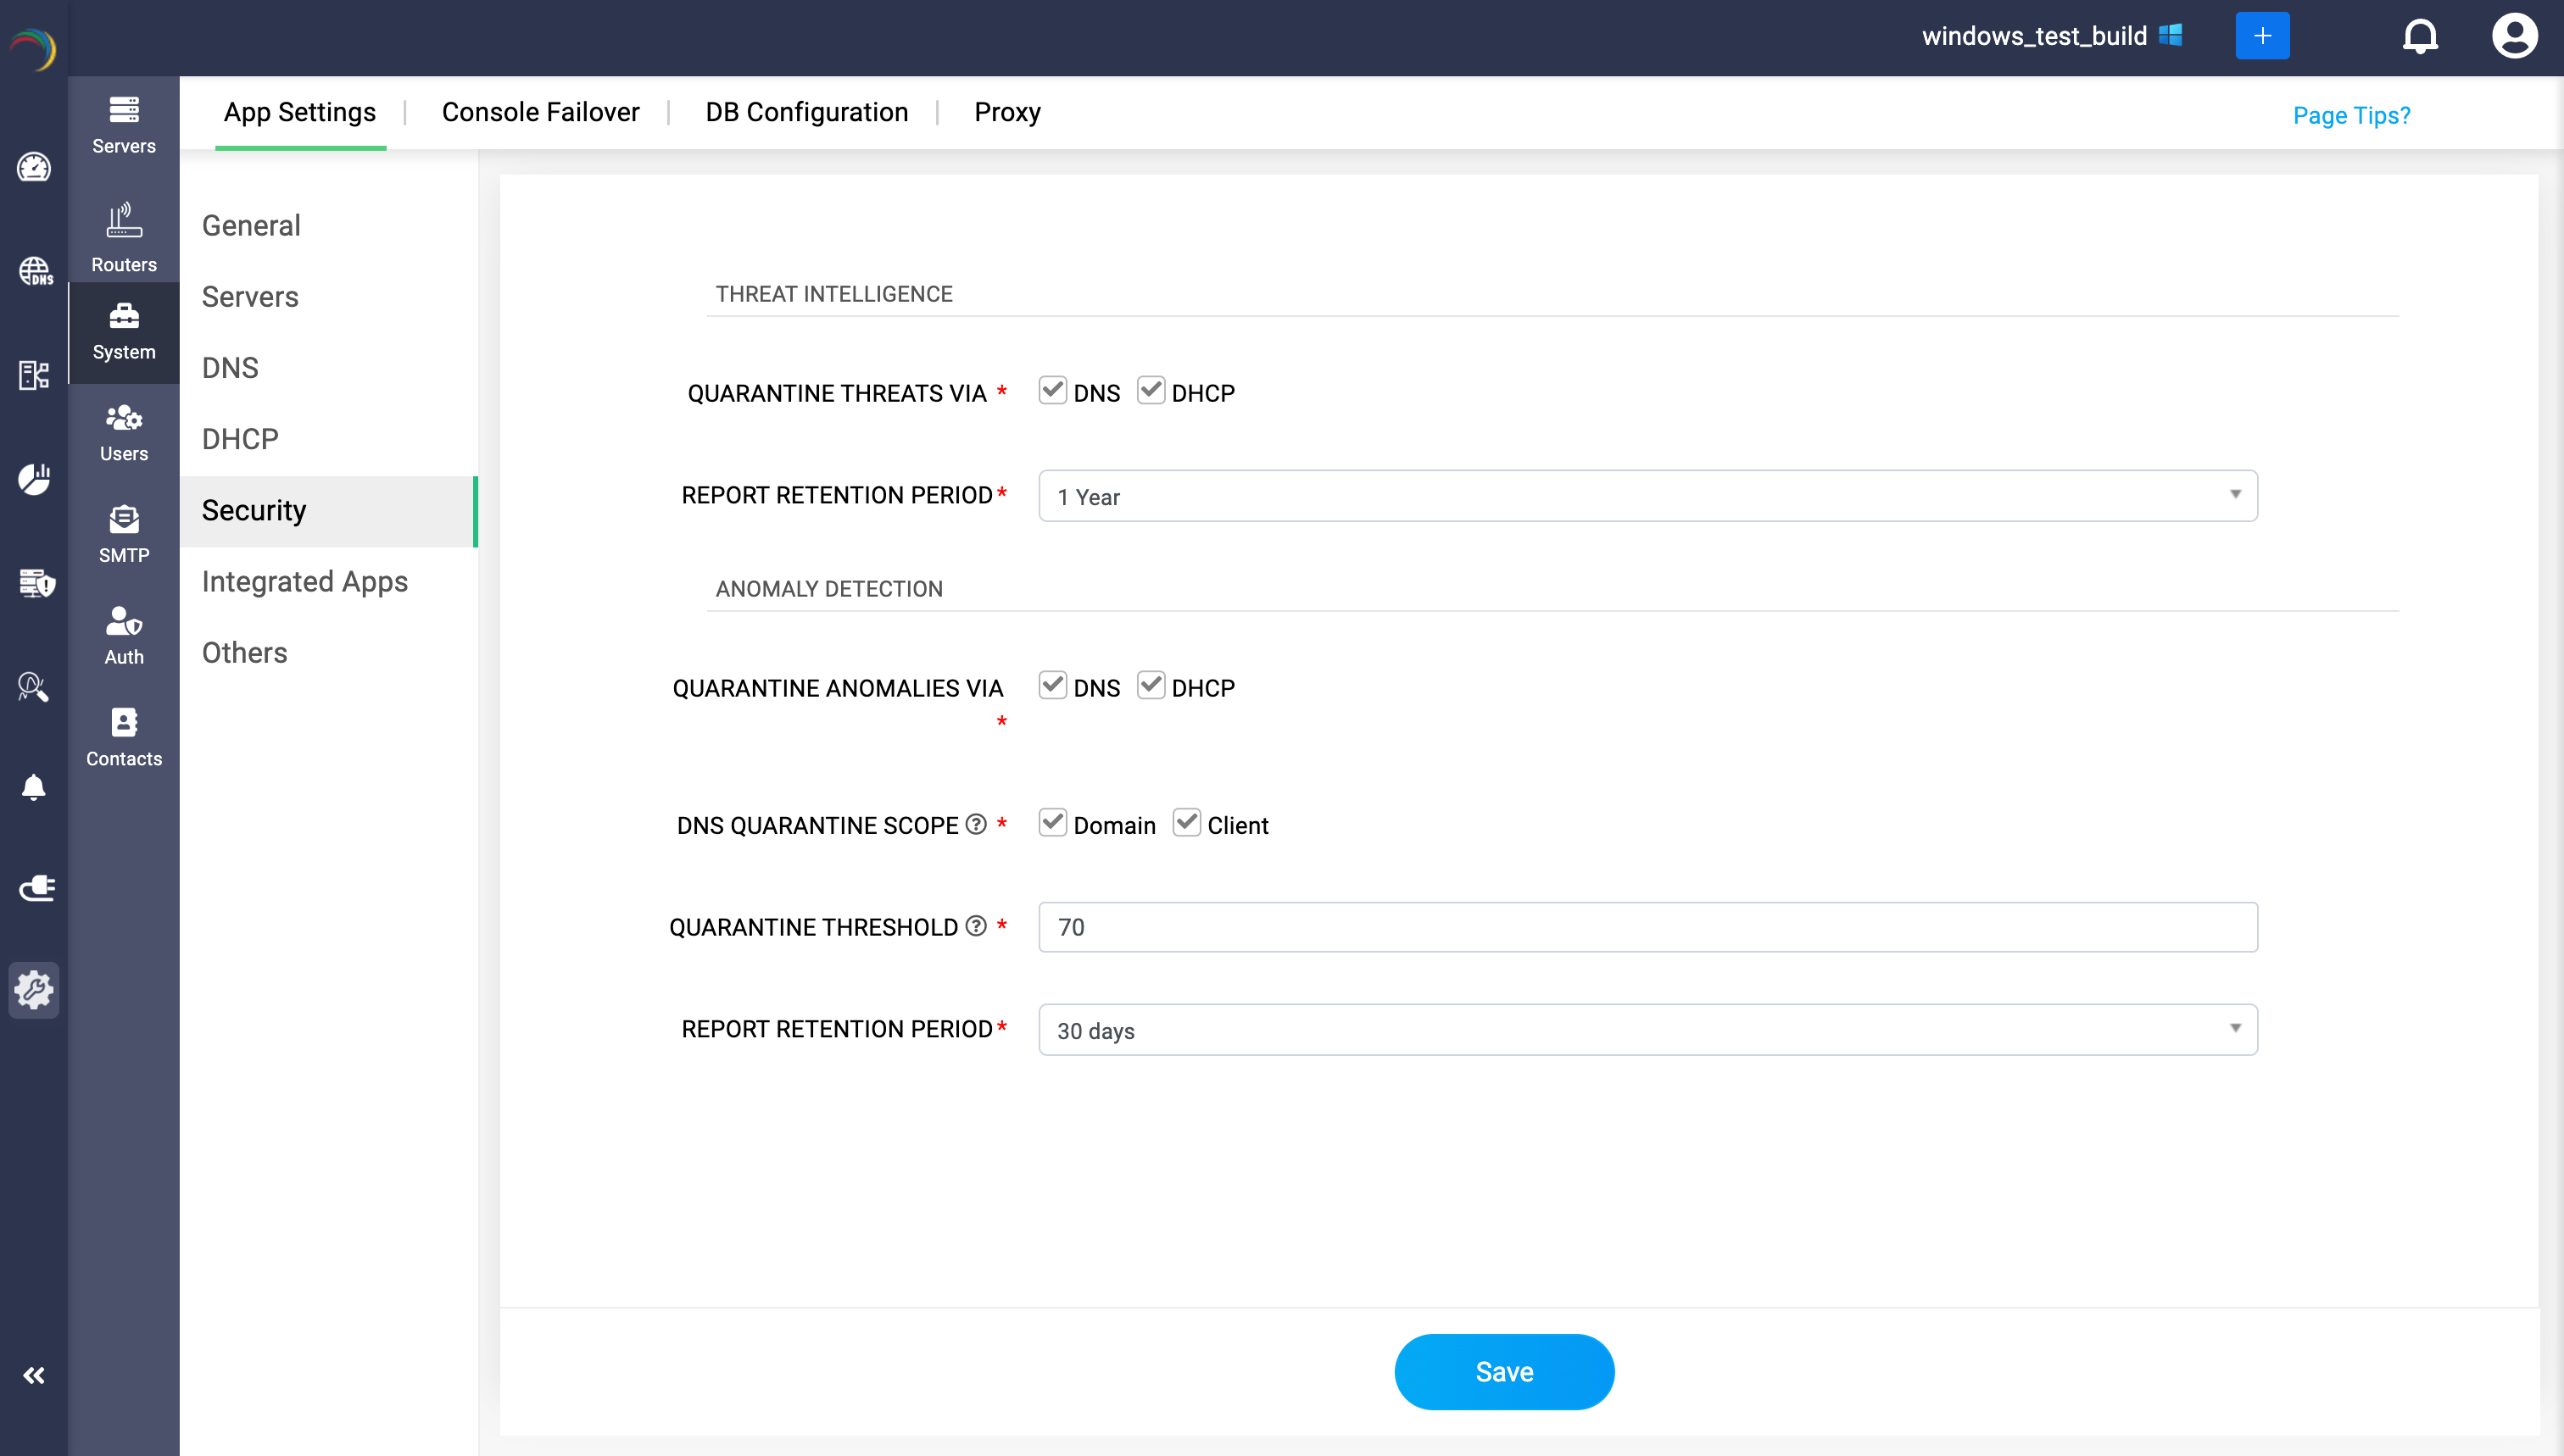Toggle DNS checkbox for Quarantine Anomalies Via
Screen dimensions: 2564x1456
(1051, 685)
